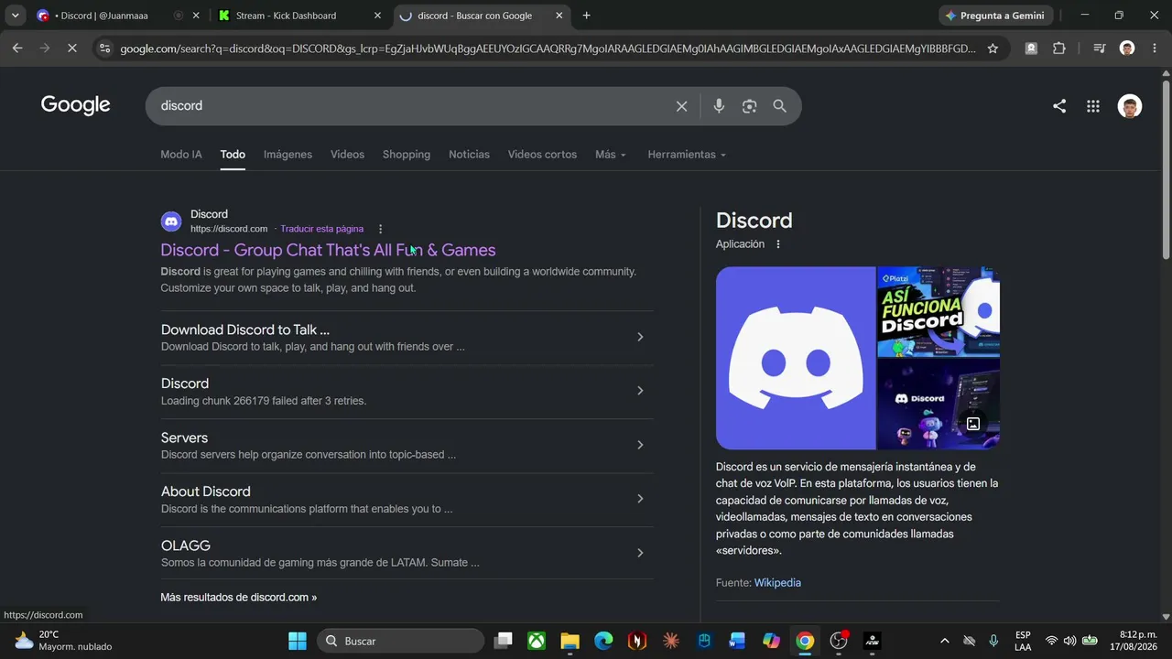The height and width of the screenshot is (659, 1172).
Task: Open Chrome's three-dot menu
Action: click(x=1154, y=49)
